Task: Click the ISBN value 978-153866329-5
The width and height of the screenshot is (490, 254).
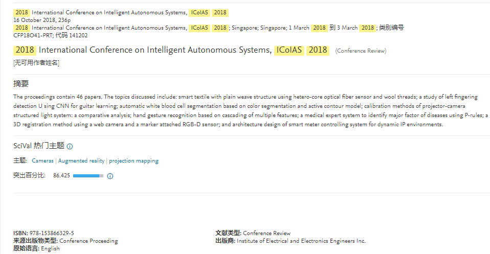Action: tap(52, 233)
